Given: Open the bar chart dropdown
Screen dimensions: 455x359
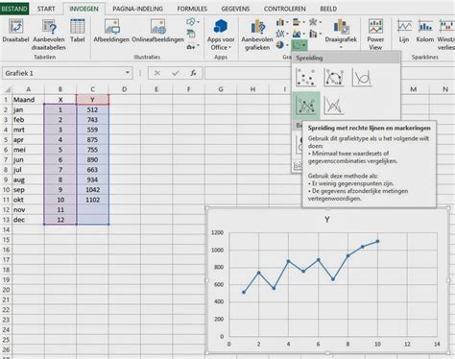Looking at the screenshot, I should coord(299,22).
